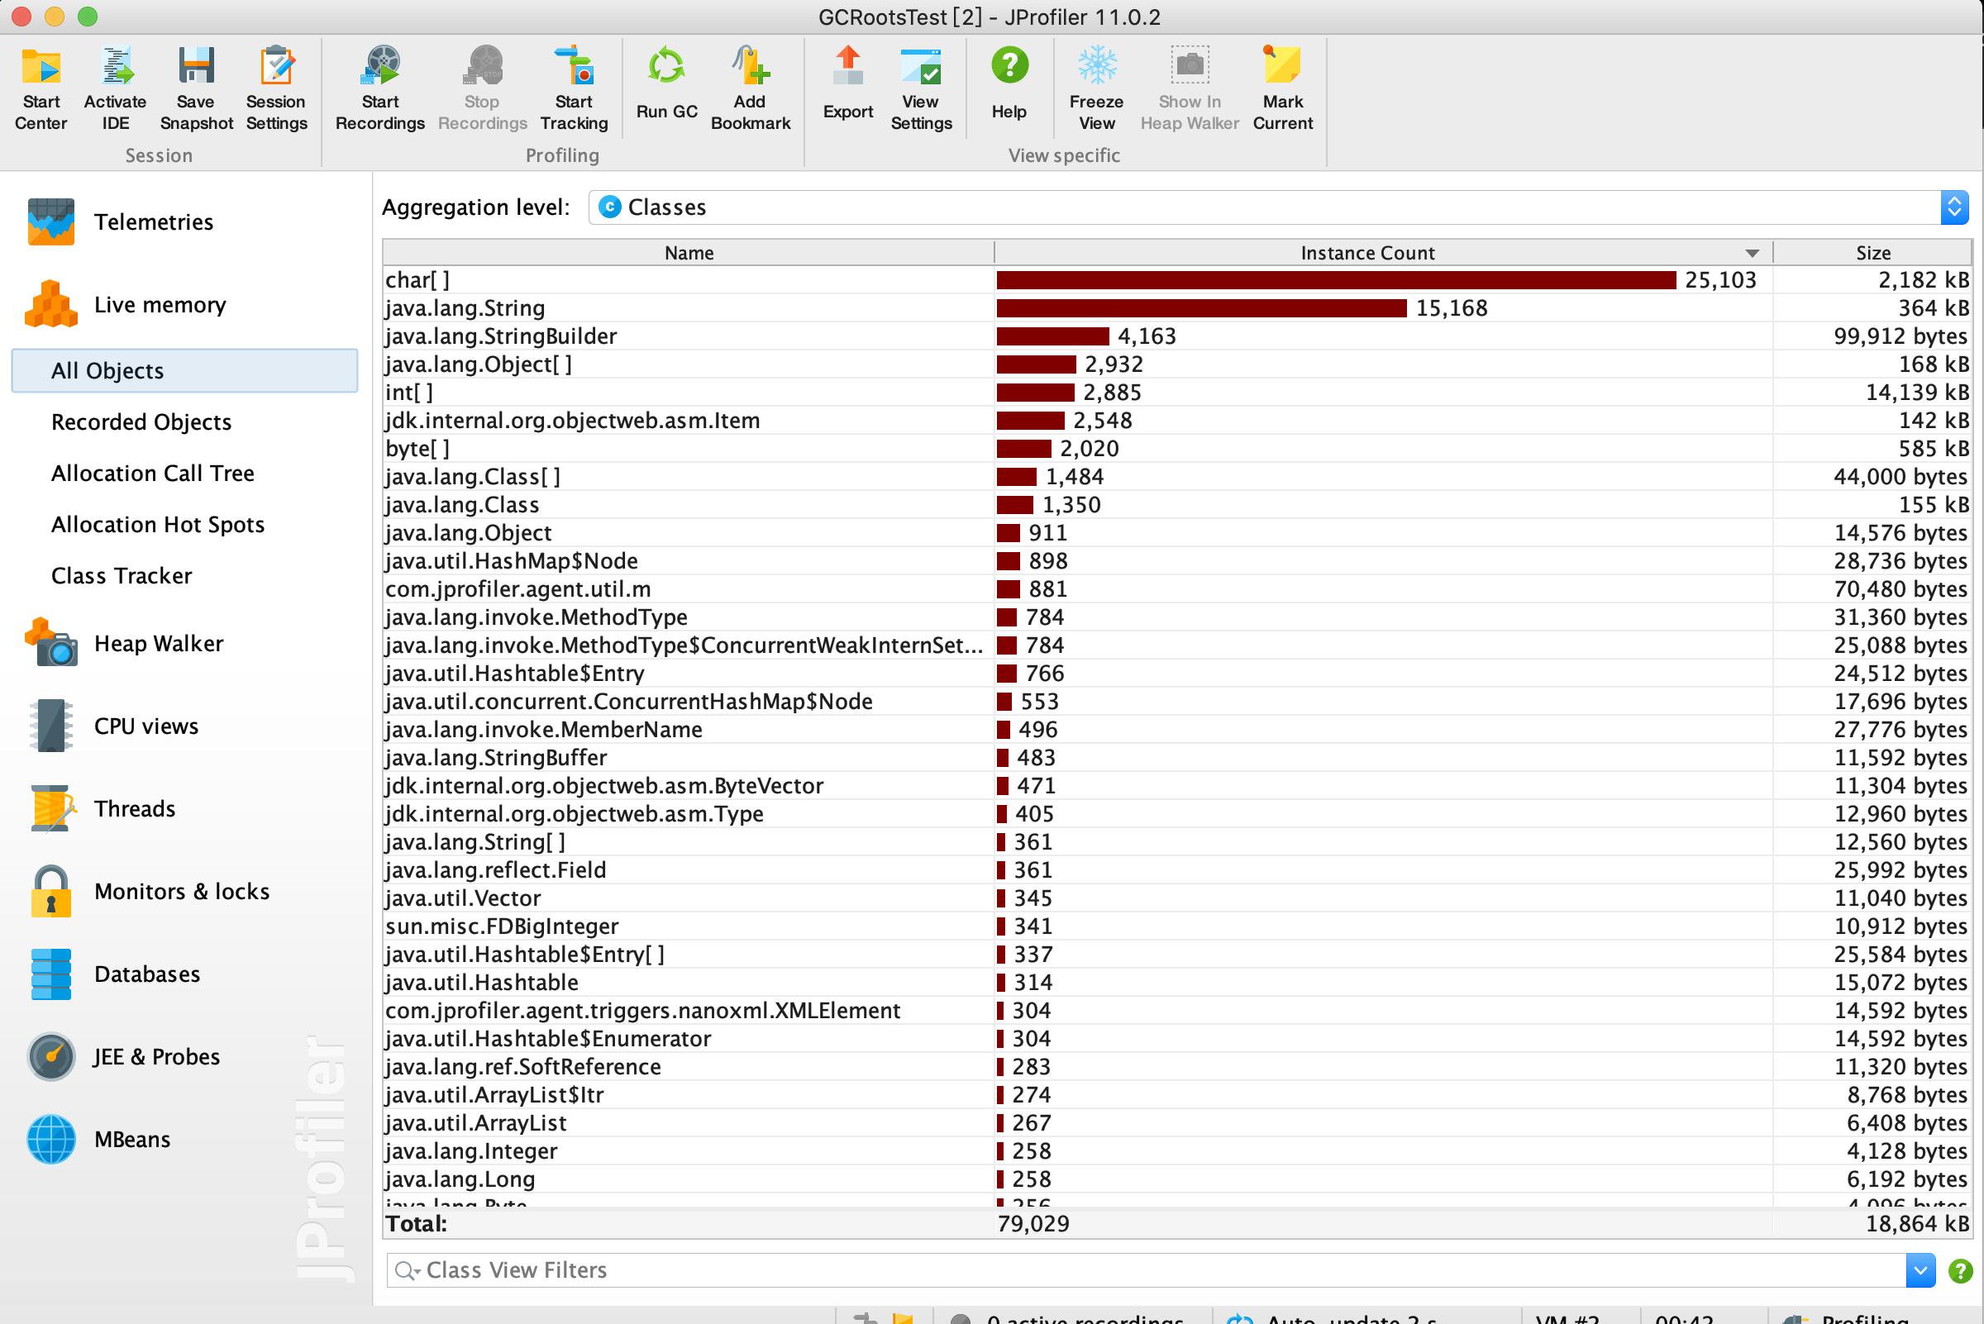Select the java.lang.StringBuffer row
Viewport: 1984px width, 1324px height.
coord(1177,757)
